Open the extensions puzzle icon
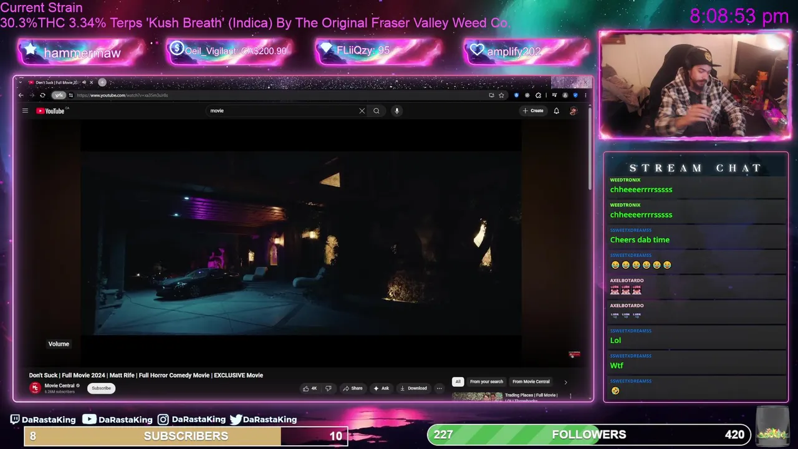This screenshot has height=449, width=798. pyautogui.click(x=538, y=95)
